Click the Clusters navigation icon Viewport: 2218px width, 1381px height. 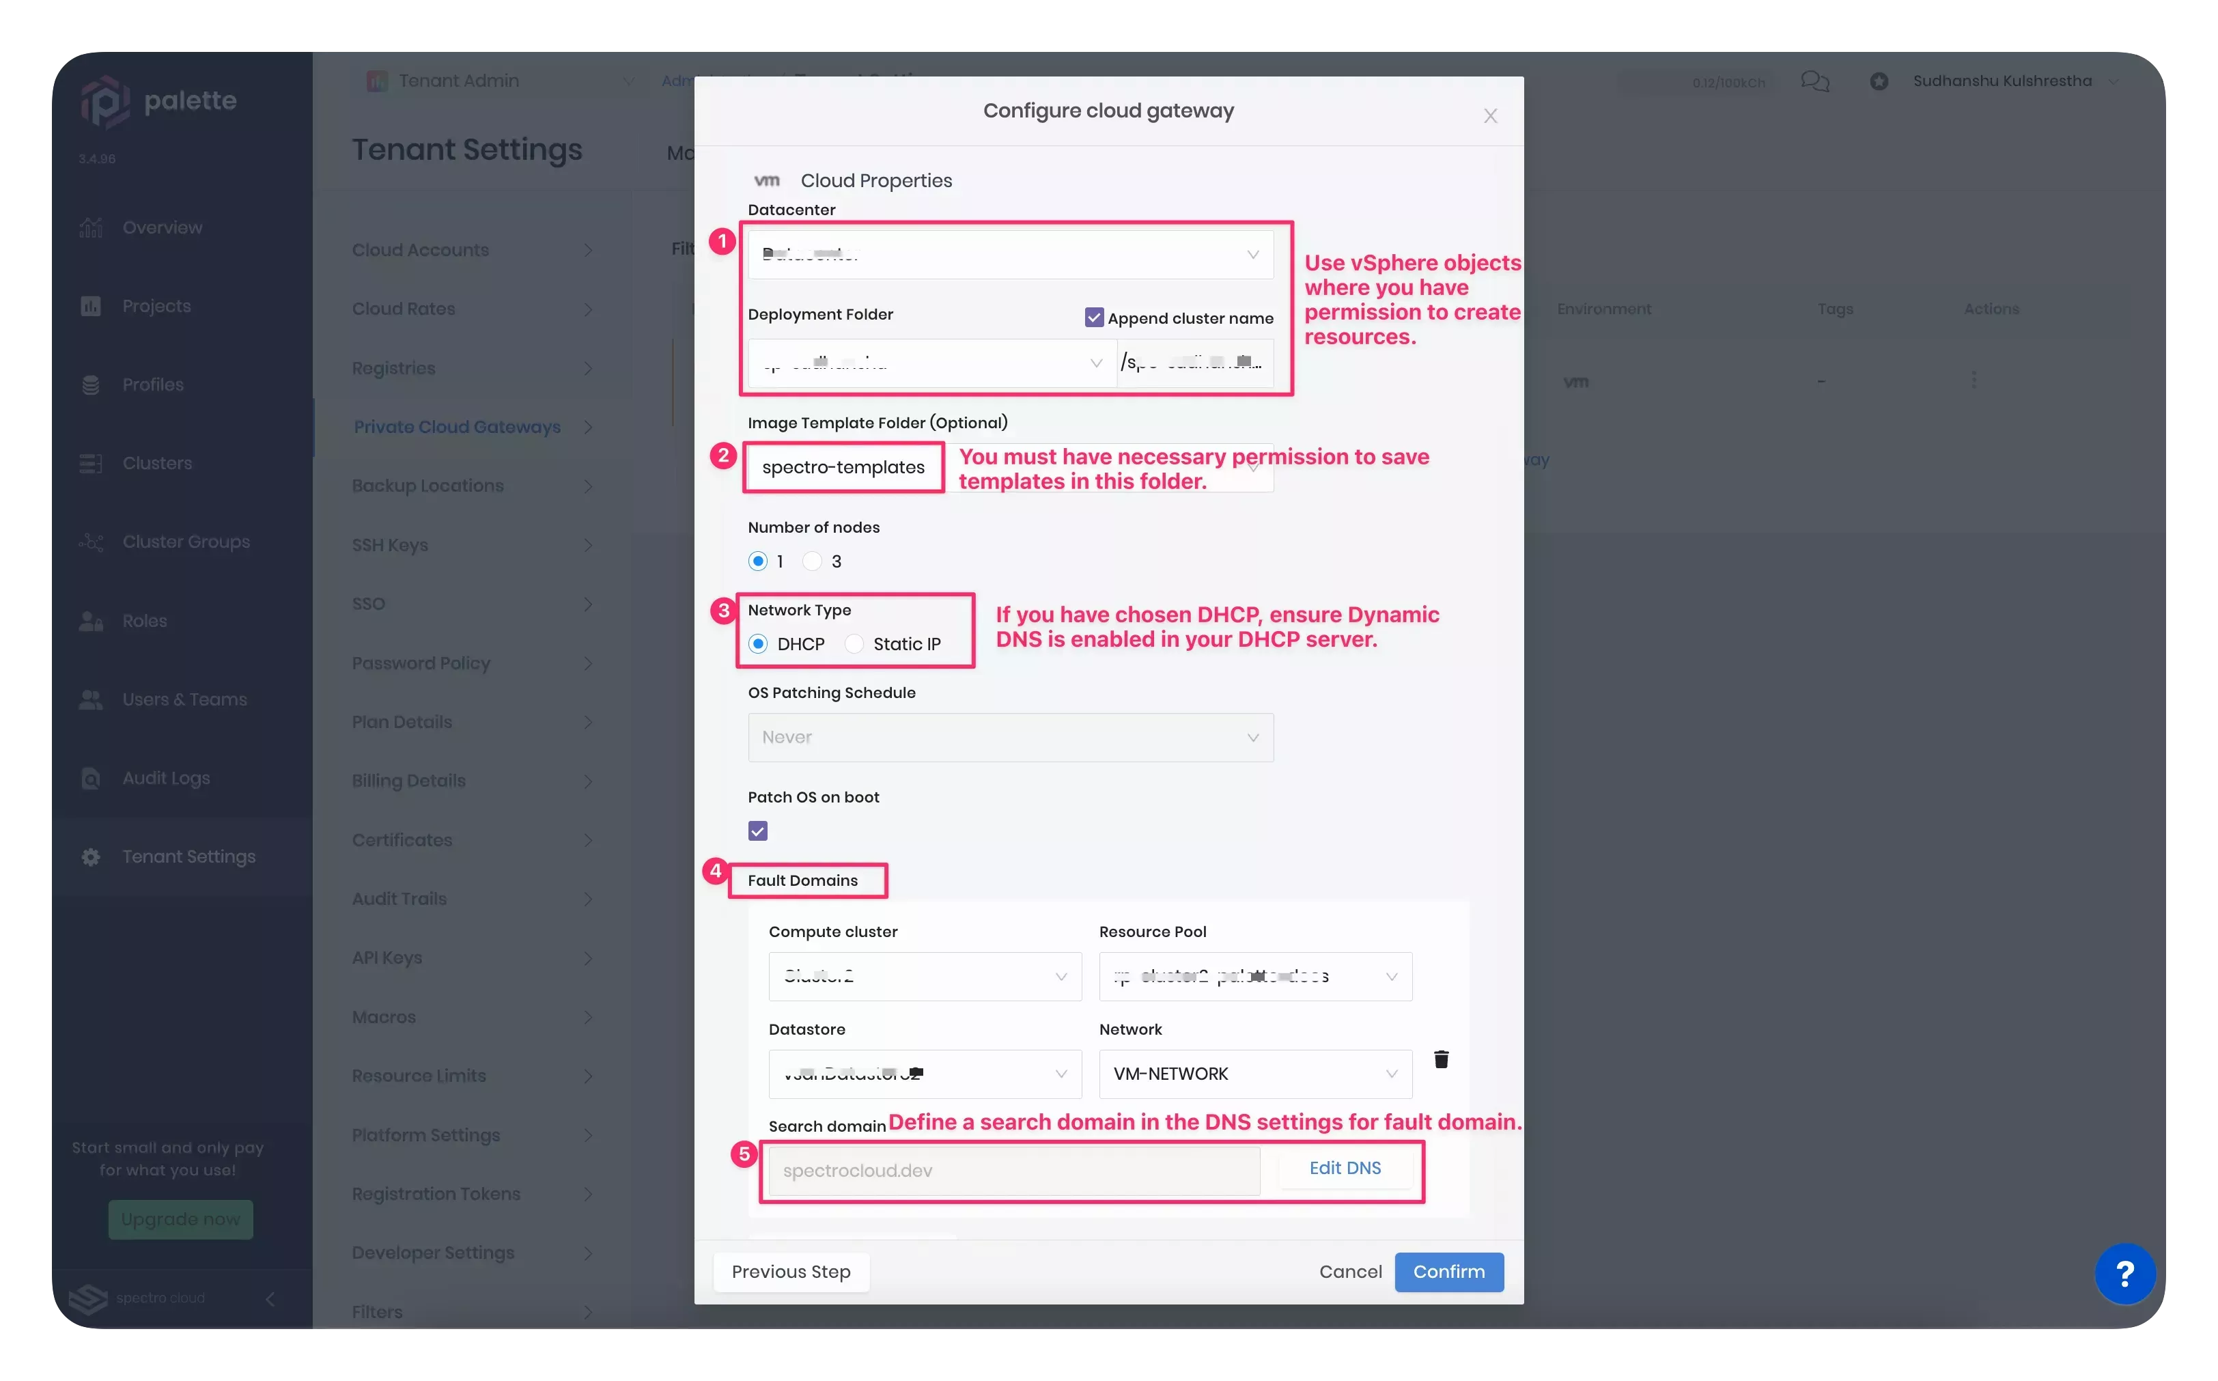click(x=92, y=463)
